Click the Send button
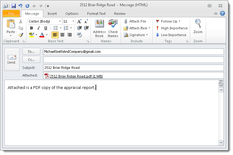Screen dimensions: 233x155 [11, 59]
